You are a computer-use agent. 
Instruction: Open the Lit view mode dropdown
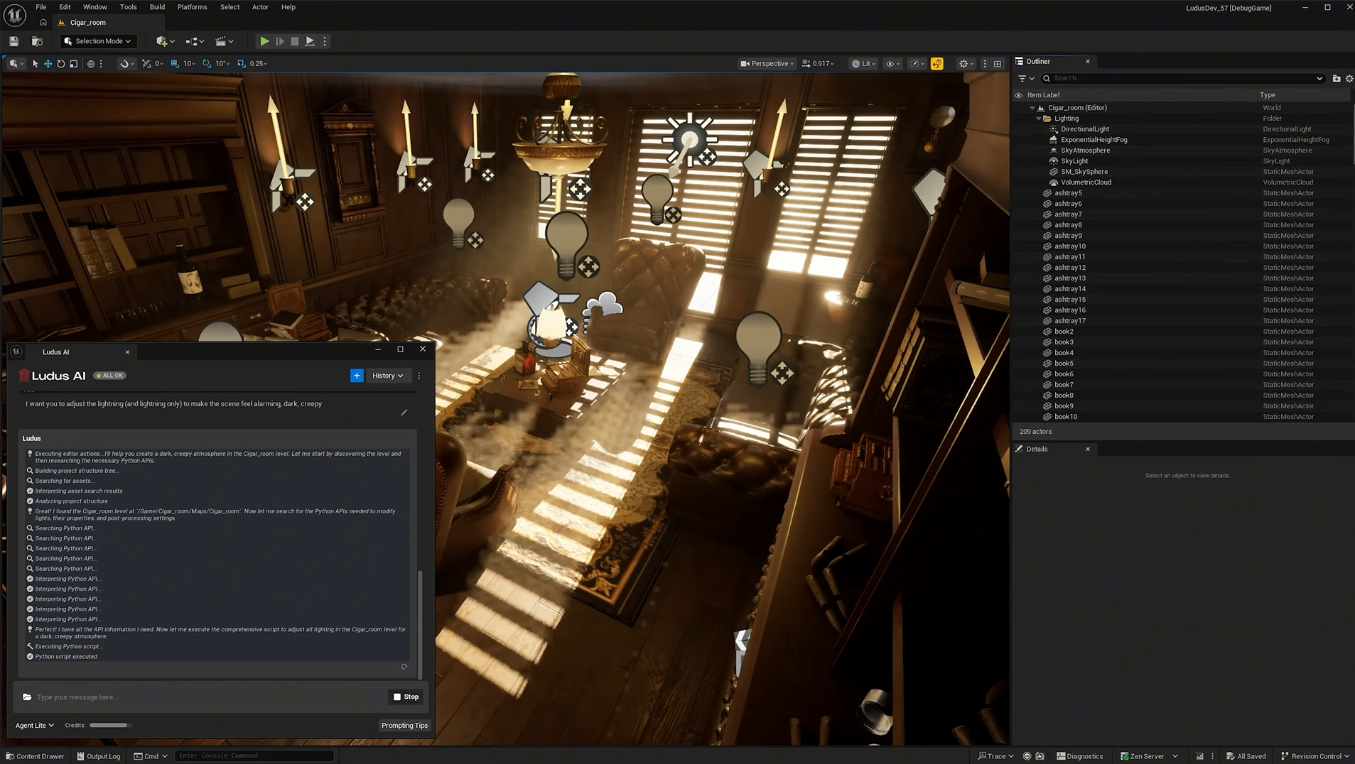pos(864,63)
